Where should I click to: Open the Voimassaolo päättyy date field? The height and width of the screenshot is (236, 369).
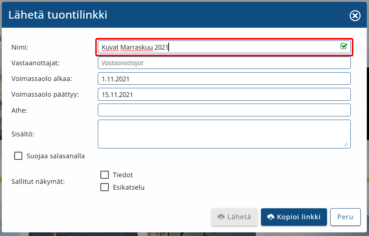224,94
